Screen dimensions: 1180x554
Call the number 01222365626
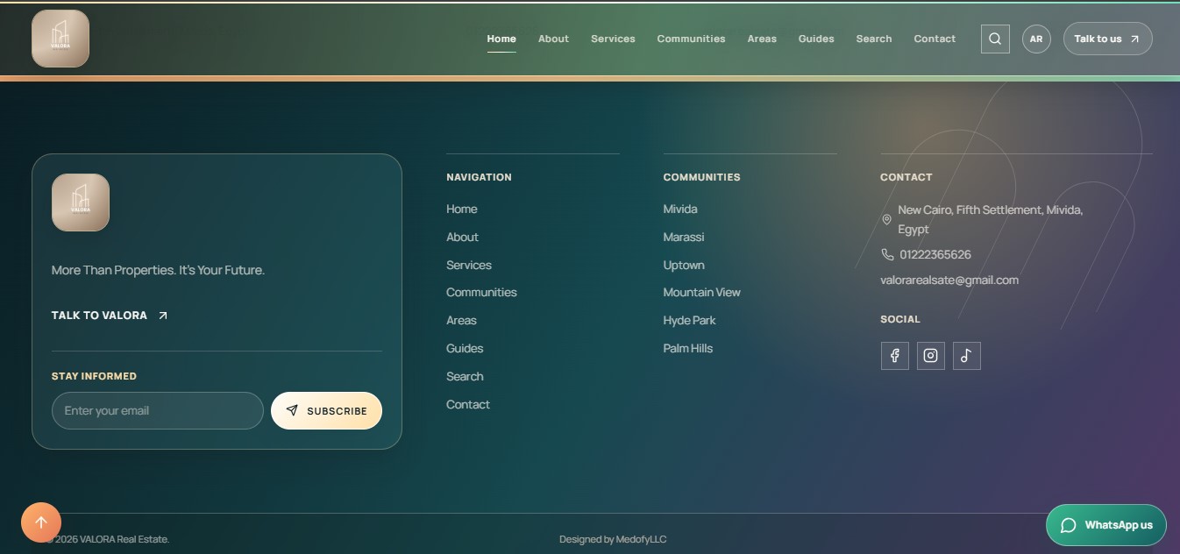tap(935, 254)
